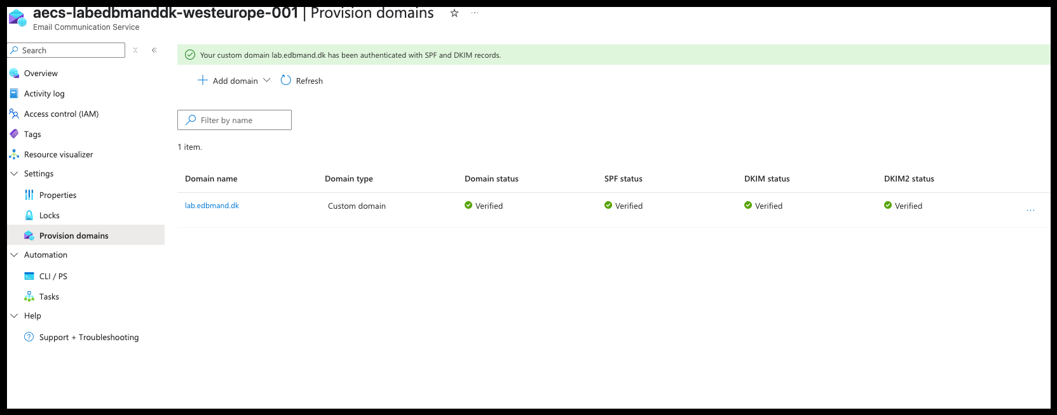This screenshot has height=415, width=1057.
Task: Sort by SPF status column header
Action: (624, 178)
